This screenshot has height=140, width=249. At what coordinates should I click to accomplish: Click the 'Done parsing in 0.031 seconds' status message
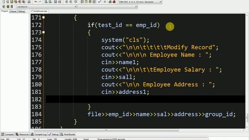(x=111, y=139)
